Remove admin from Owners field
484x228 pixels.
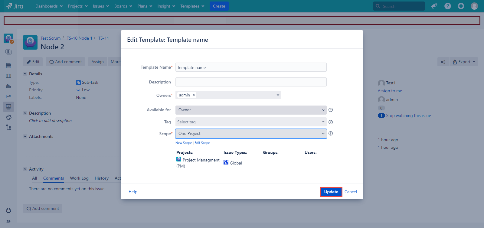click(194, 95)
